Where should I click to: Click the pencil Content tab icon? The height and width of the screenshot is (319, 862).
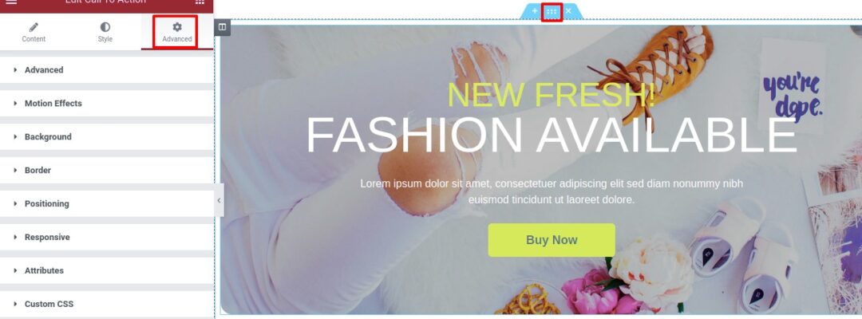[x=34, y=27]
